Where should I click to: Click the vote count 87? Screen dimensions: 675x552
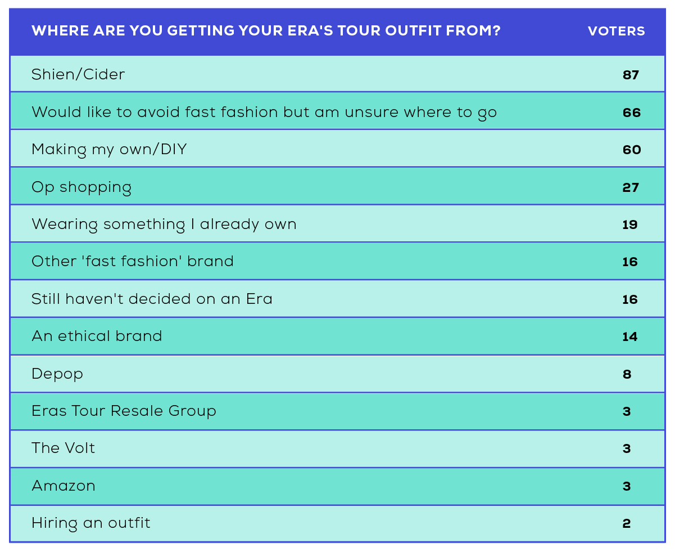(631, 75)
